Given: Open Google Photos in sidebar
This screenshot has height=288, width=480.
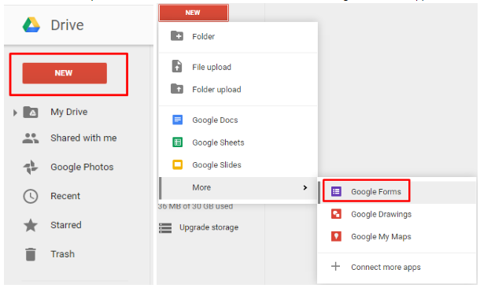Looking at the screenshot, I should [x=82, y=167].
